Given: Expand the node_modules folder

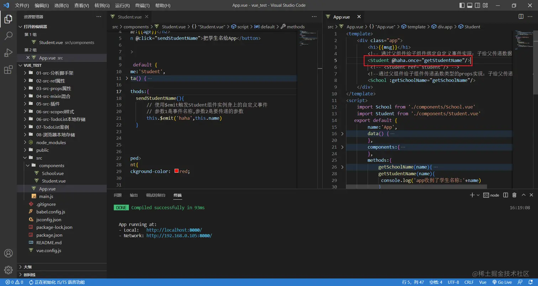Looking at the screenshot, I should tap(51, 142).
